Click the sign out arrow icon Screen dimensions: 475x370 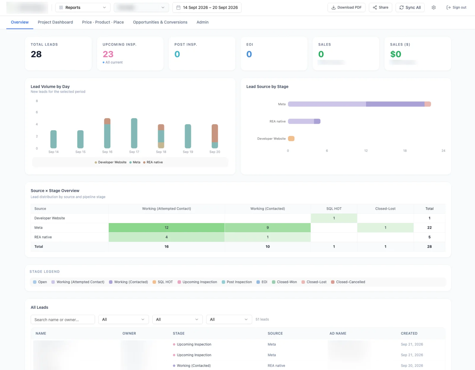pyautogui.click(x=449, y=7)
